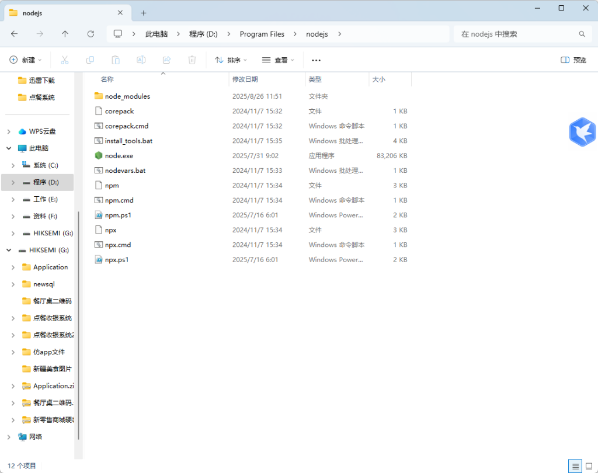Select the corepack.cmd script icon

coord(98,126)
